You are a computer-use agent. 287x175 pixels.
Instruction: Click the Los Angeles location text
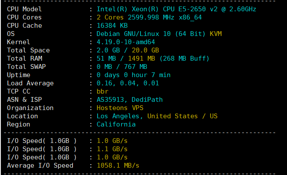click(119, 116)
